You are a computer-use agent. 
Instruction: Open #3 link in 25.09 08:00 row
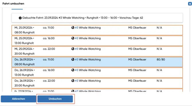click(77, 28)
